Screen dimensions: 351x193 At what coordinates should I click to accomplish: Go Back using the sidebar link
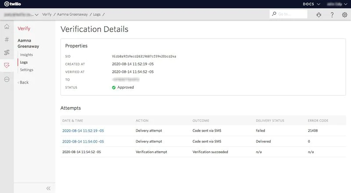pos(23,82)
